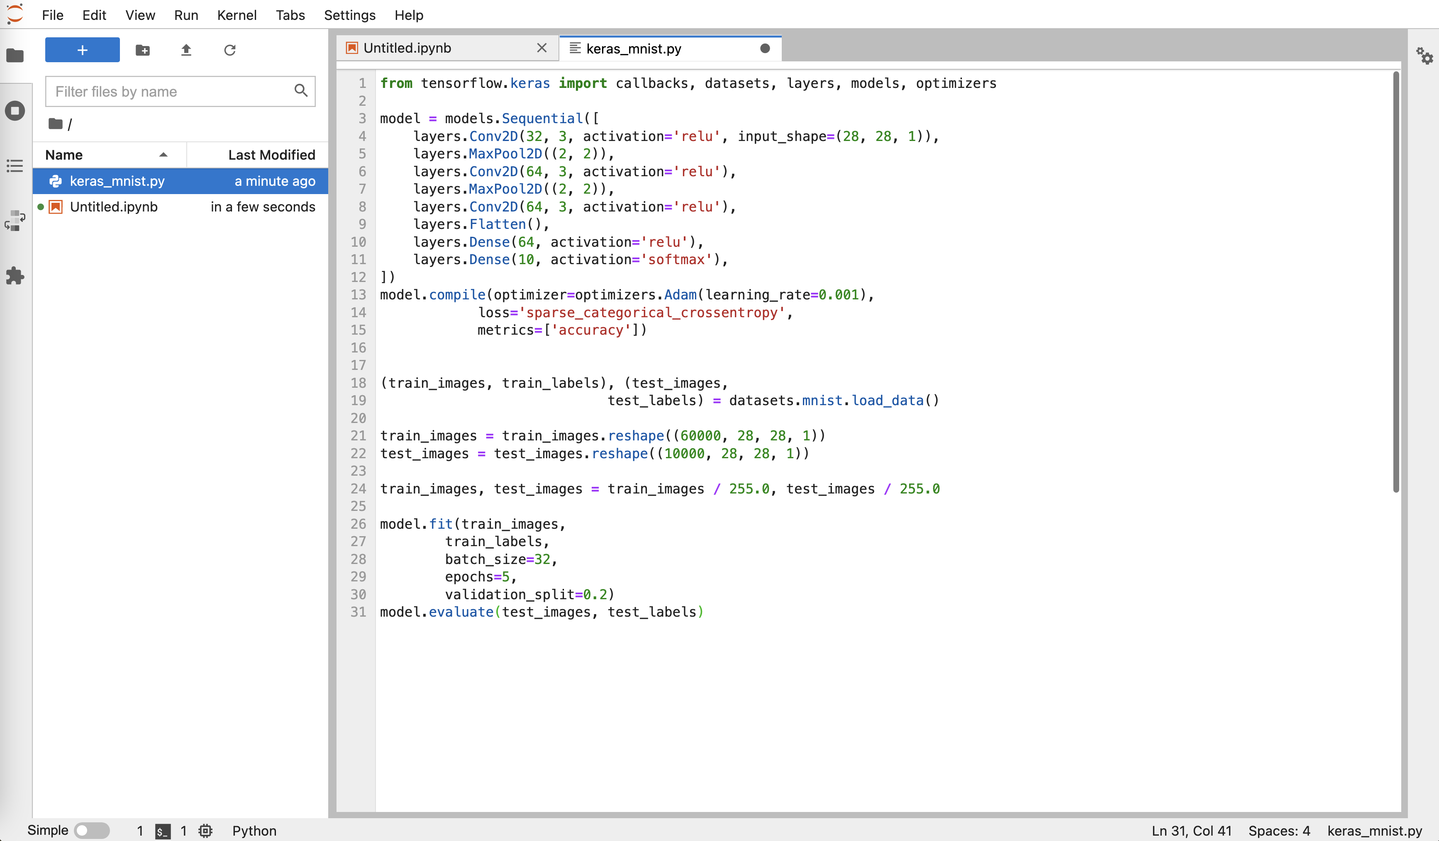Open the Settings menu

[x=349, y=15]
